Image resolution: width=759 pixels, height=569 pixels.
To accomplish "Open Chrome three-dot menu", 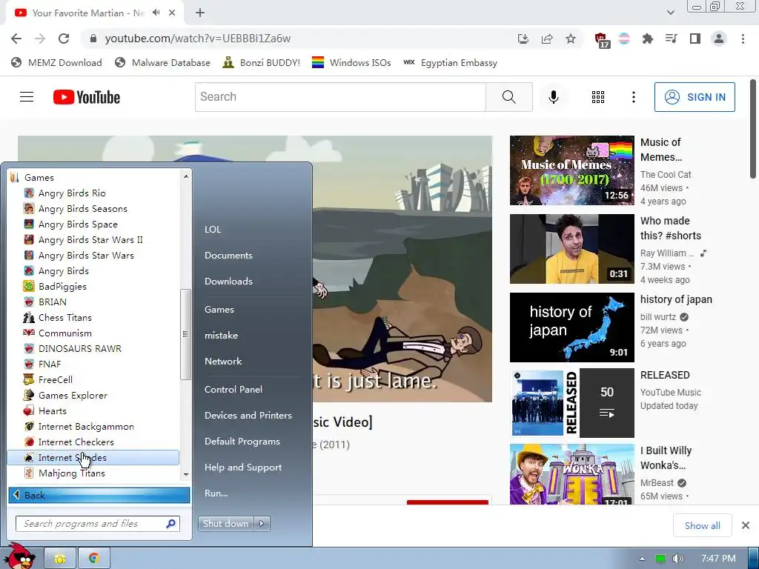I will point(743,39).
